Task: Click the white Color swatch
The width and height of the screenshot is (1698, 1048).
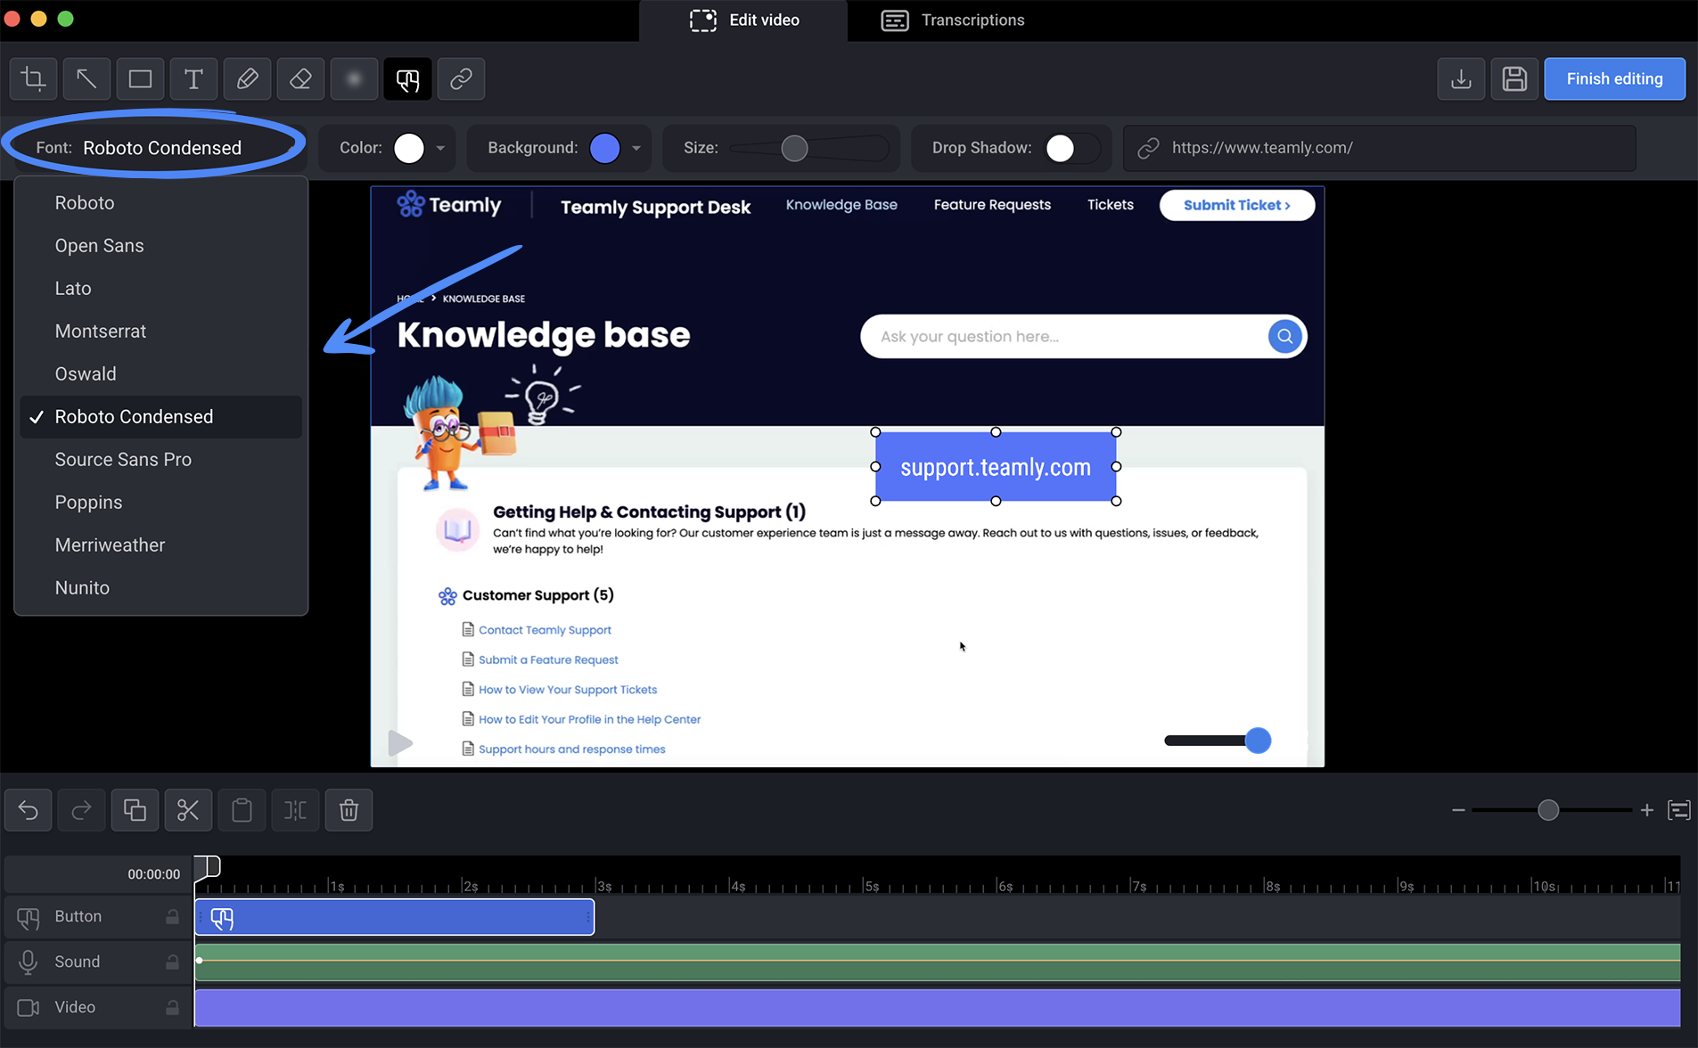Action: click(x=409, y=148)
